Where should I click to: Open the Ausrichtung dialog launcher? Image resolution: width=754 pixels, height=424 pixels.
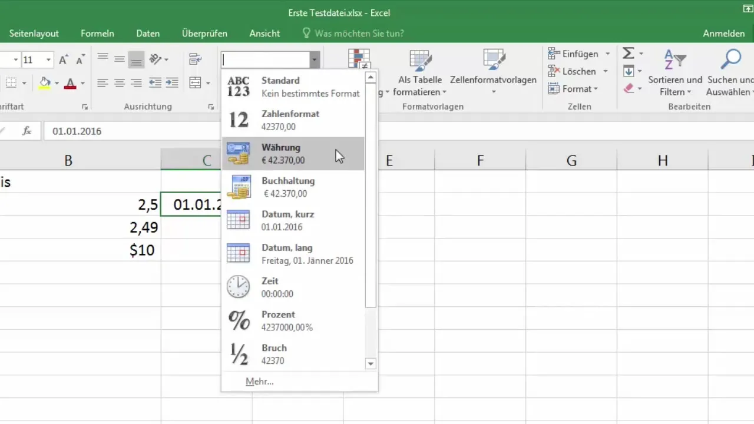(211, 107)
